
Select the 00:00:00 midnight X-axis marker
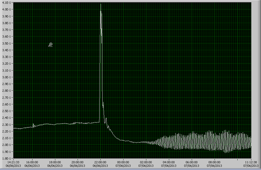tap(123, 162)
